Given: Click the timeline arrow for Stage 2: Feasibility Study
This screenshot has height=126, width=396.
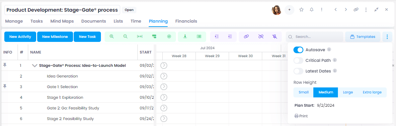Looking at the screenshot, I should point(164,119).
